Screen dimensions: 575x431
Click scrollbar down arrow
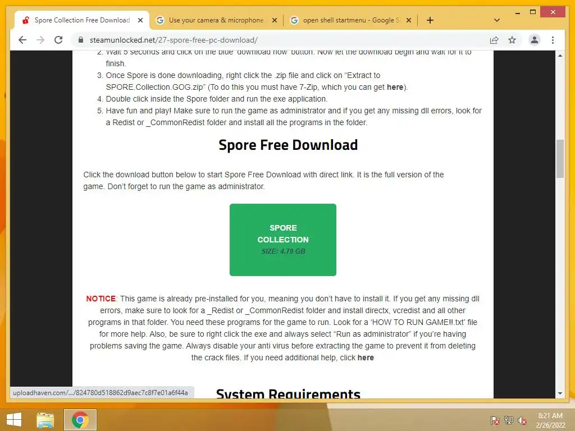pos(560,393)
